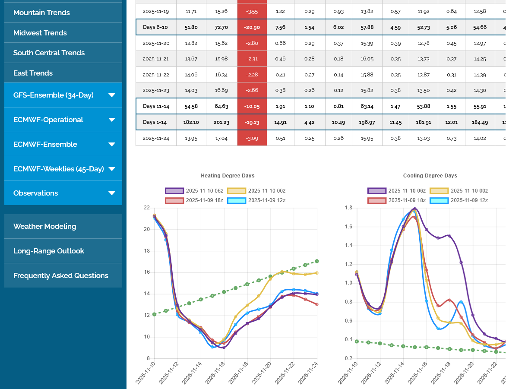Open the Long-Range Outlook page
506x389 pixels.
pyautogui.click(x=49, y=251)
